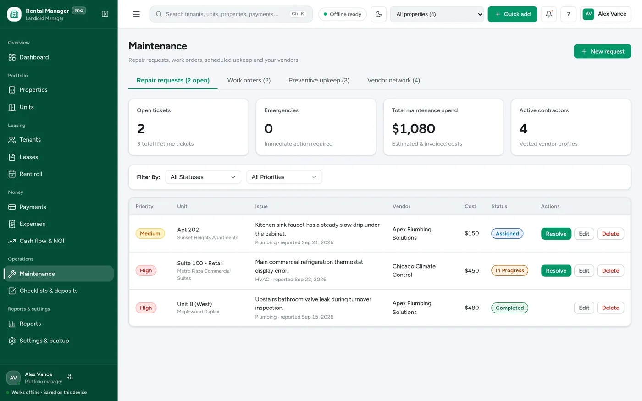Open Checklists & deposits

(x=59, y=291)
